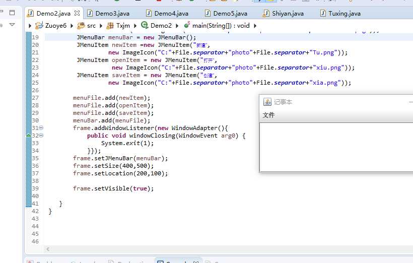
Task: Click the 记事本 window title text
Action: (x=283, y=102)
